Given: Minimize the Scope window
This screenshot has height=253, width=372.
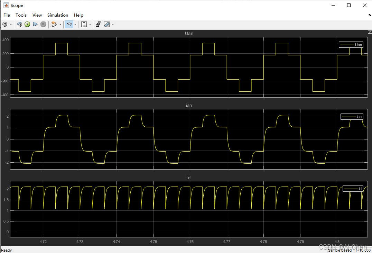Looking at the screenshot, I should pos(333,5).
